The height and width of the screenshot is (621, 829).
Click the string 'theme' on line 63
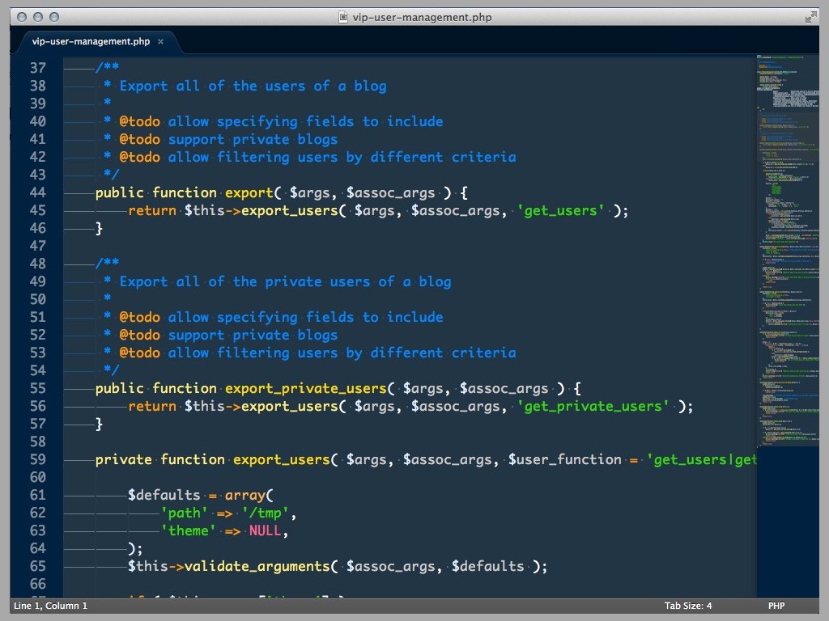point(188,531)
